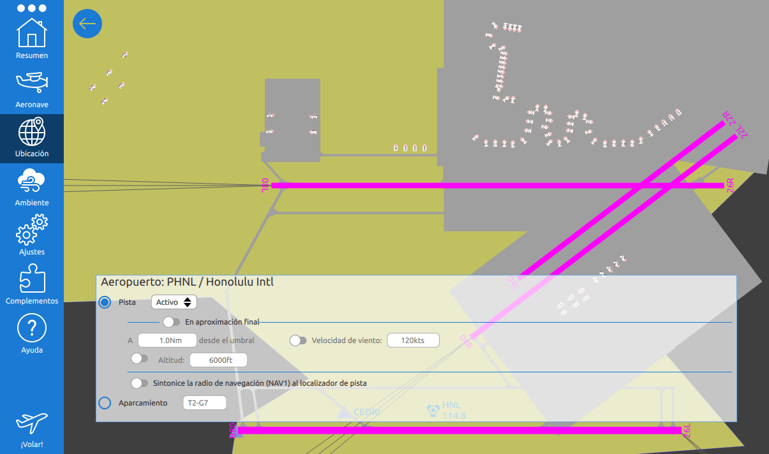Viewport: 769px width, 454px height.
Task: Toggle En aproximación final switch
Action: [x=172, y=322]
